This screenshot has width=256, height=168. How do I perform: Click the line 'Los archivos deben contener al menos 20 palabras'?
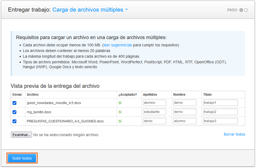[66, 51]
